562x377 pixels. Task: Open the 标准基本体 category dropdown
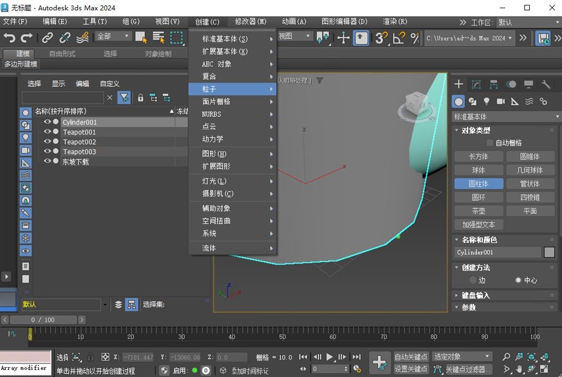[506, 117]
